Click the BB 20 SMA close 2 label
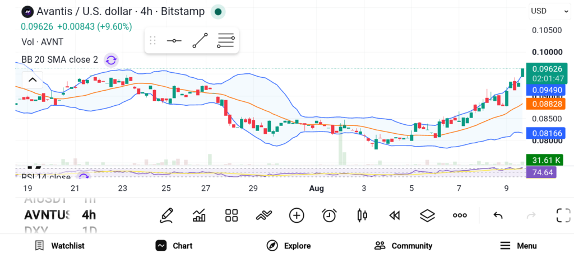 [59, 59]
